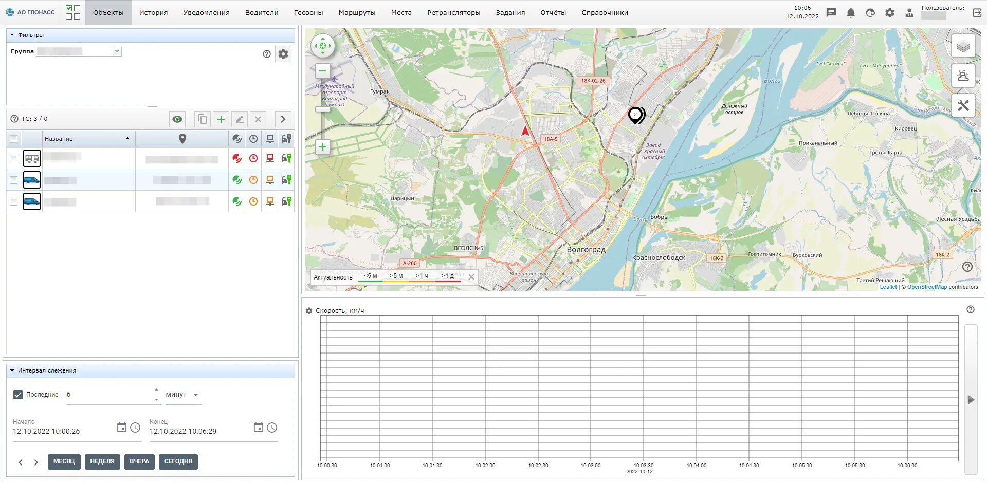Click the map zoom slider handle
This screenshot has height=483, width=987.
(x=323, y=109)
